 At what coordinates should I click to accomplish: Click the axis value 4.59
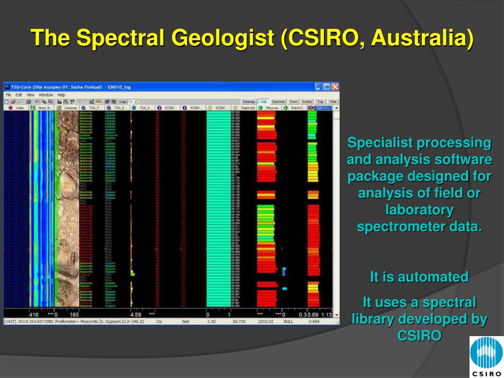136,315
